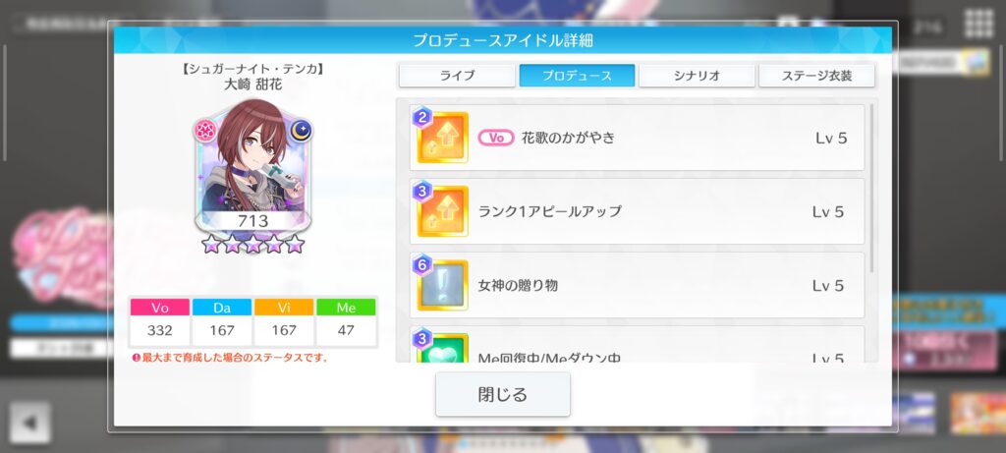Tap the crescent moon badge on card
The width and height of the screenshot is (1006, 453).
301,131
